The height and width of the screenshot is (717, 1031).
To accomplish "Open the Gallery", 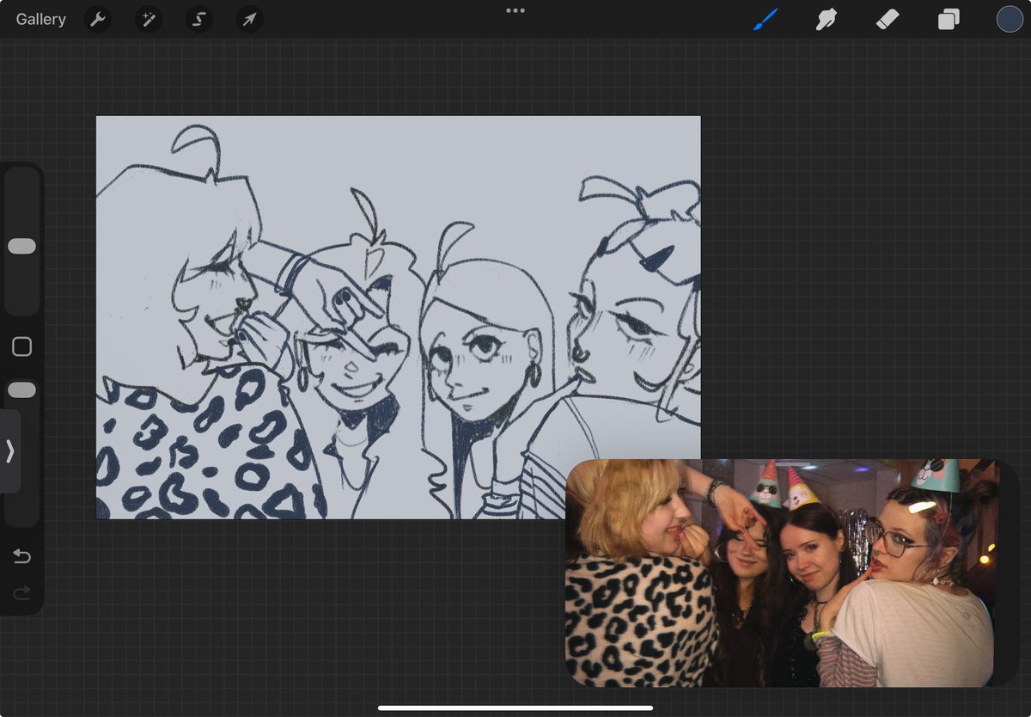I will click(x=40, y=19).
